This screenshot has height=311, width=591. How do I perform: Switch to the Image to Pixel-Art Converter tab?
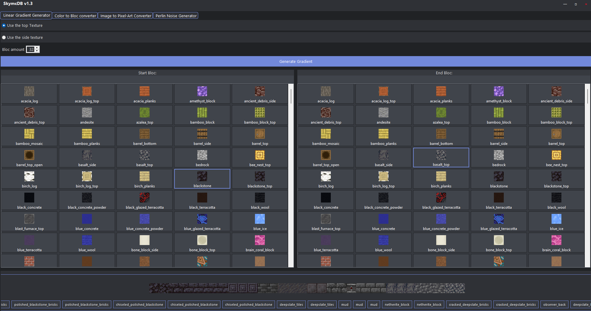pyautogui.click(x=125, y=16)
